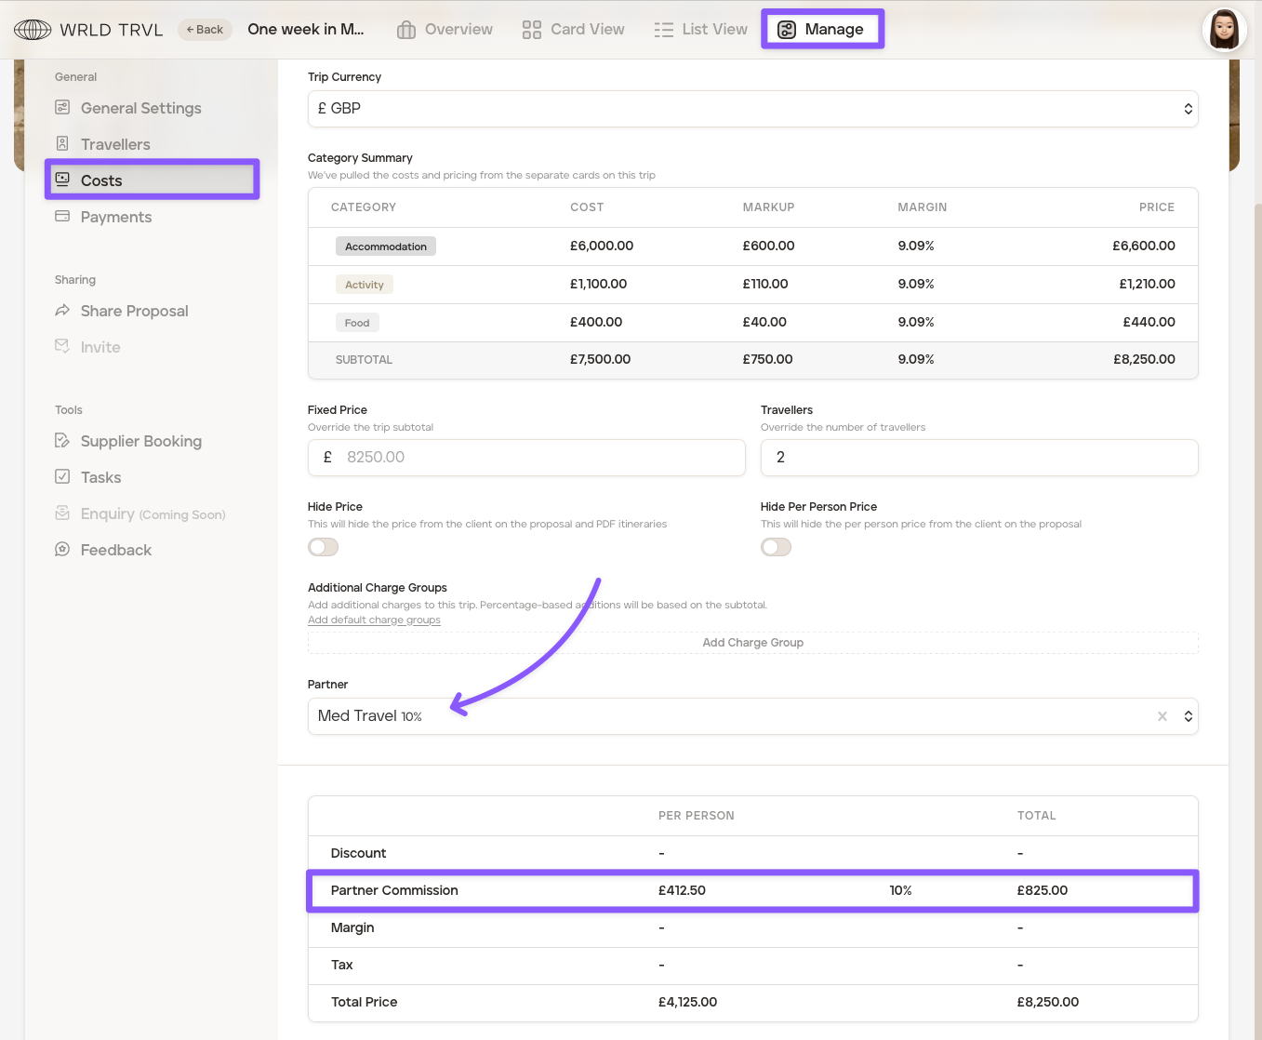Open the Feedback page
This screenshot has height=1040, width=1262.
pyautogui.click(x=115, y=550)
